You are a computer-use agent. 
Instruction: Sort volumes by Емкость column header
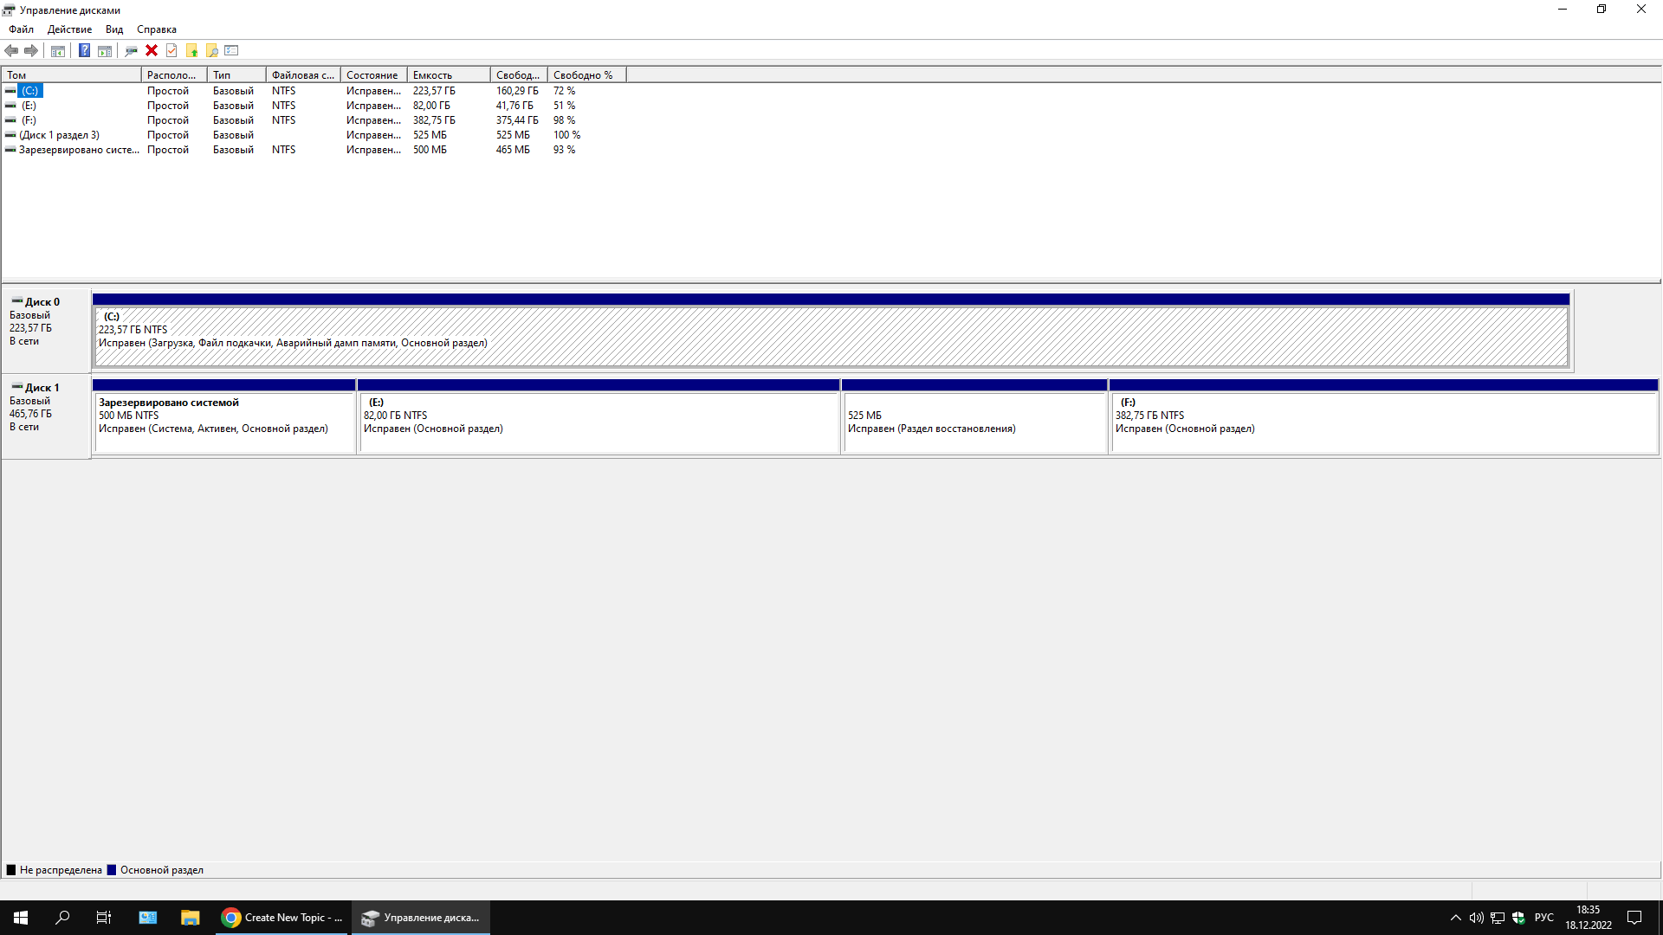(448, 75)
